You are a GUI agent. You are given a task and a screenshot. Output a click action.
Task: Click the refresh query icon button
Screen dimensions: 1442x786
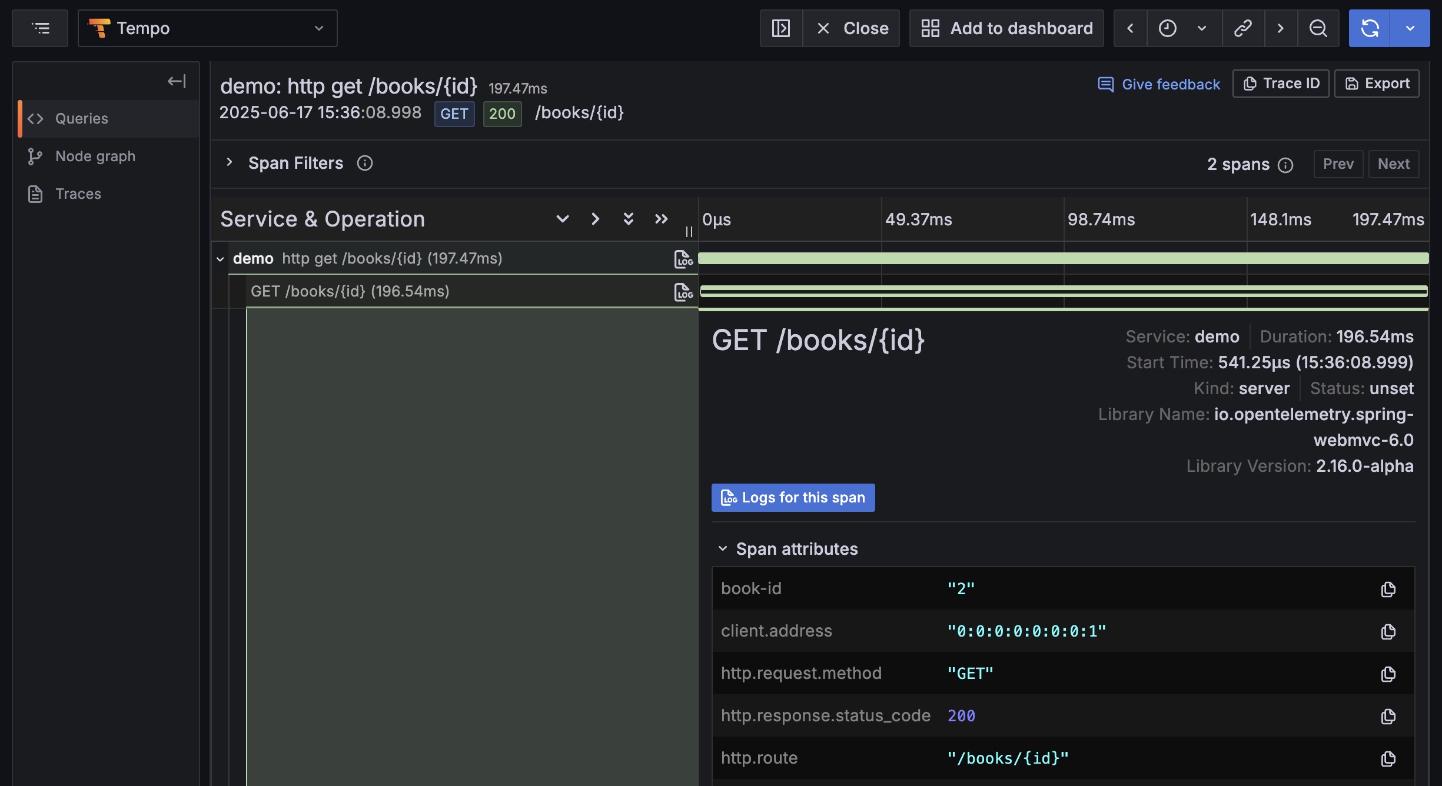[x=1370, y=28]
